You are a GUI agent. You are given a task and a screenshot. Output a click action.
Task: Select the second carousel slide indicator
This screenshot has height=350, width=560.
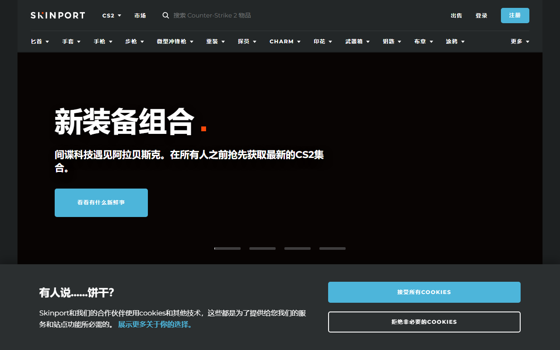(262, 248)
